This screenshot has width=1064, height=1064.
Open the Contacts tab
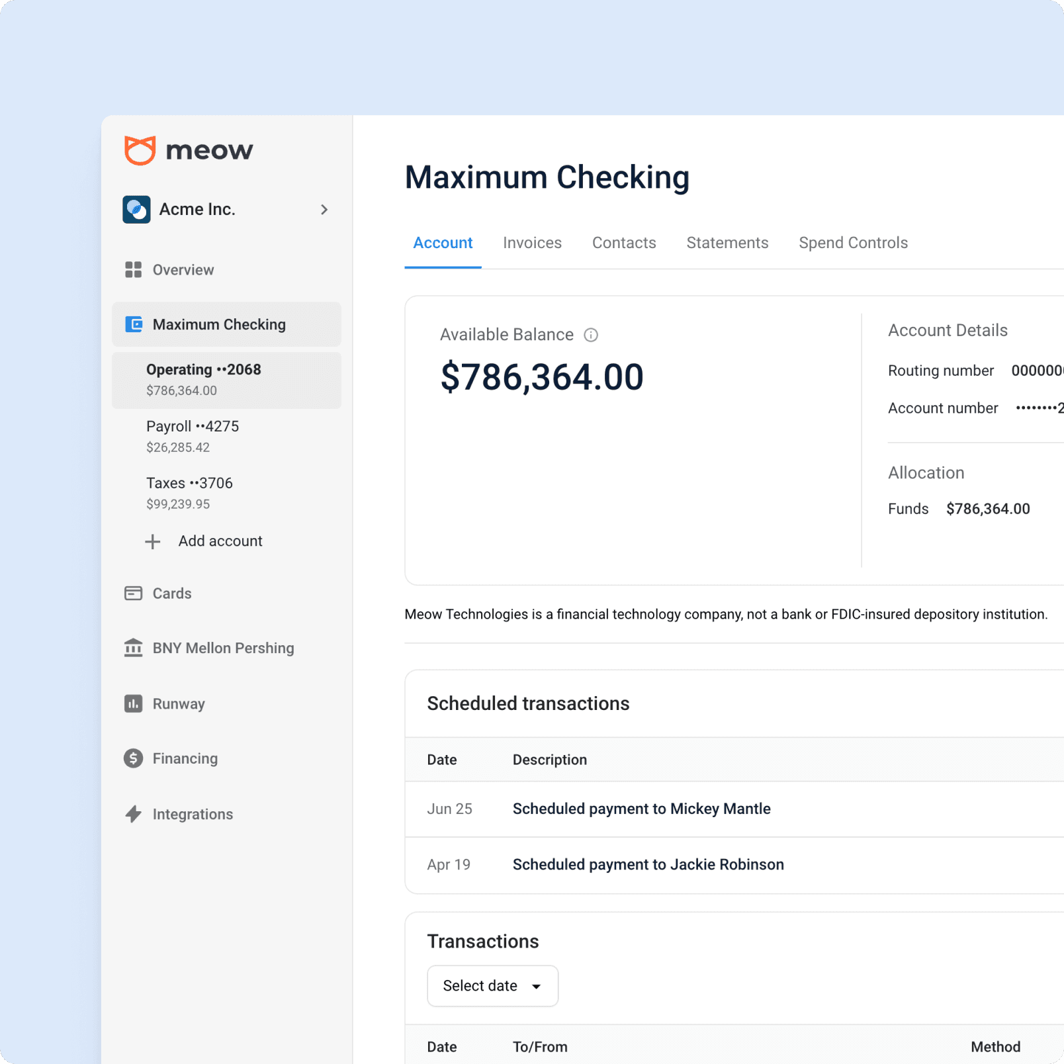click(x=624, y=243)
